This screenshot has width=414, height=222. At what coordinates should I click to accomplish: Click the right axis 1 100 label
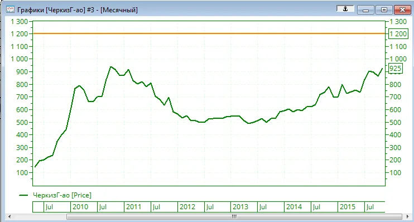(x=398, y=46)
